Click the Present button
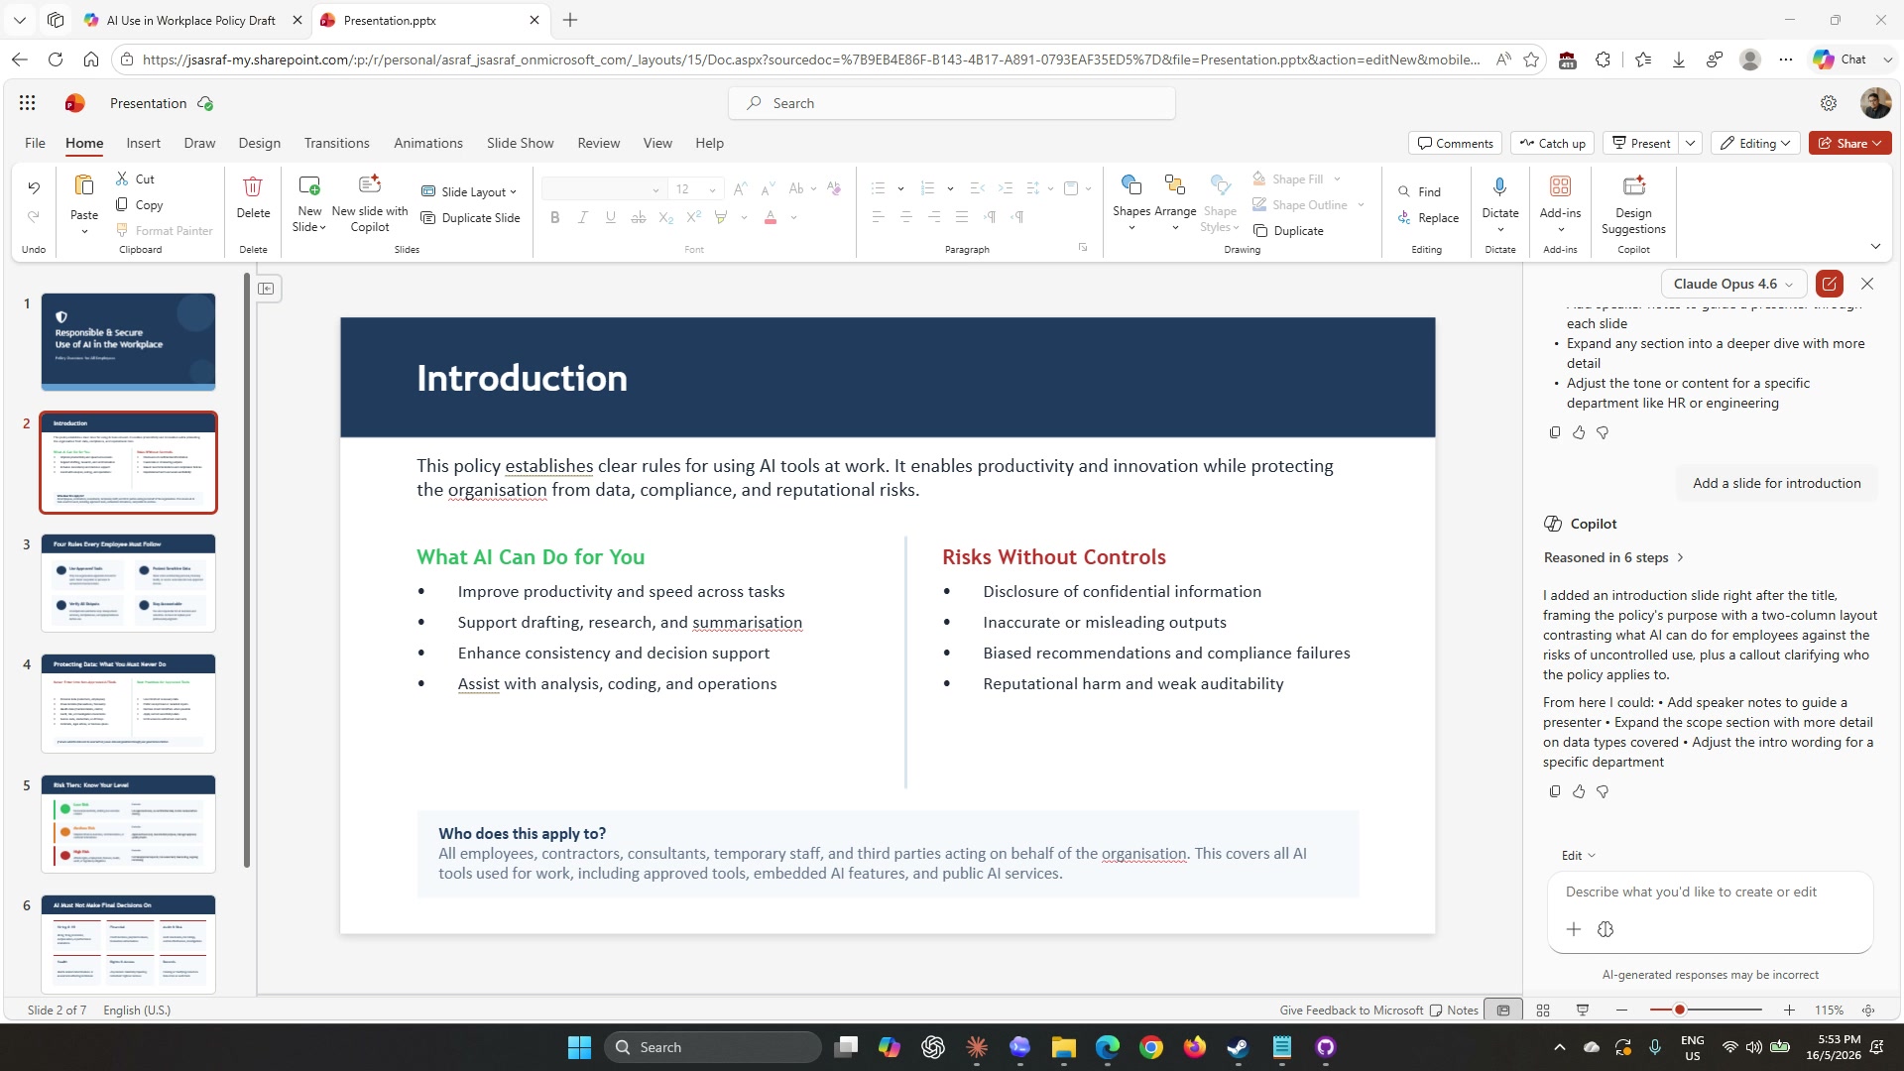The image size is (1904, 1071). click(1641, 143)
